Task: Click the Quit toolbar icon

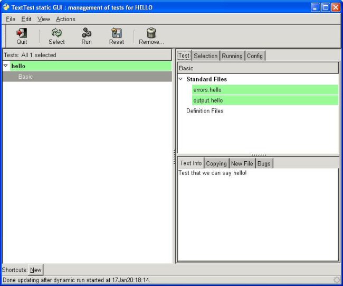Action: point(22,33)
